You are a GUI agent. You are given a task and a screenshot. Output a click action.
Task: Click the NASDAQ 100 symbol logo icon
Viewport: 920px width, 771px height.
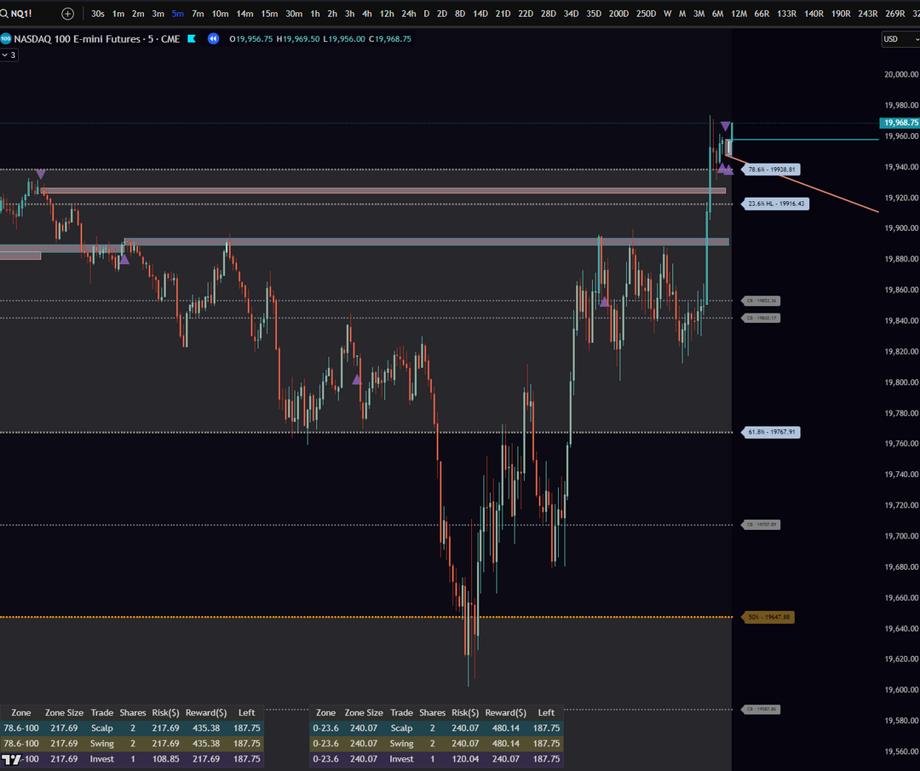(6, 38)
